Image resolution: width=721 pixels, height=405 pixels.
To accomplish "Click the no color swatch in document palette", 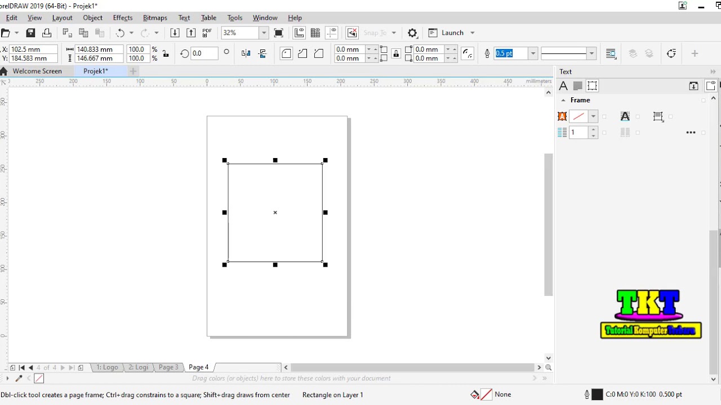I will pyautogui.click(x=39, y=379).
